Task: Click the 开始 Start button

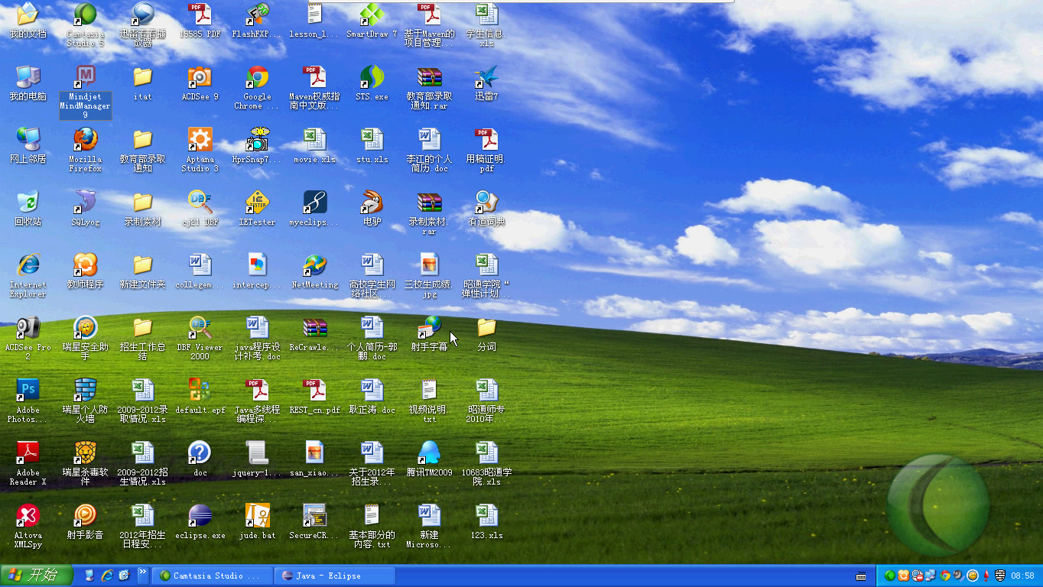Action: 37,576
